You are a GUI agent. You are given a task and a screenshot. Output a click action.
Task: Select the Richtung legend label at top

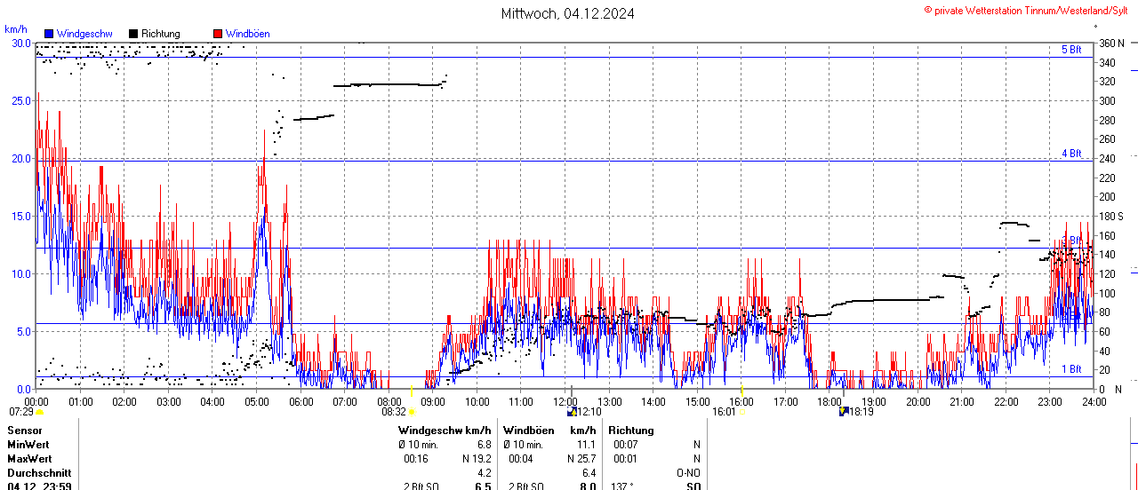pyautogui.click(x=160, y=34)
